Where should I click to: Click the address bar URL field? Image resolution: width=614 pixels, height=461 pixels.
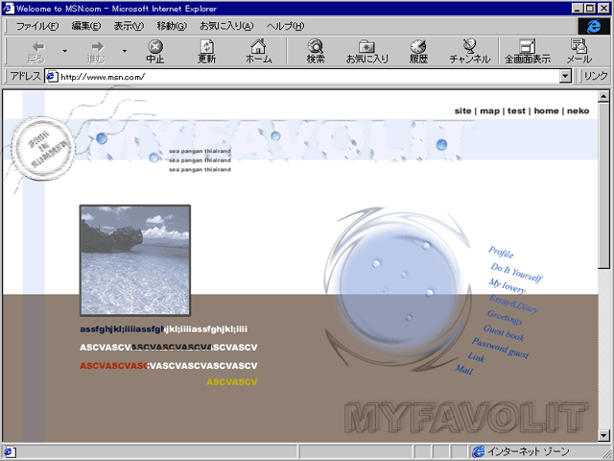point(307,77)
